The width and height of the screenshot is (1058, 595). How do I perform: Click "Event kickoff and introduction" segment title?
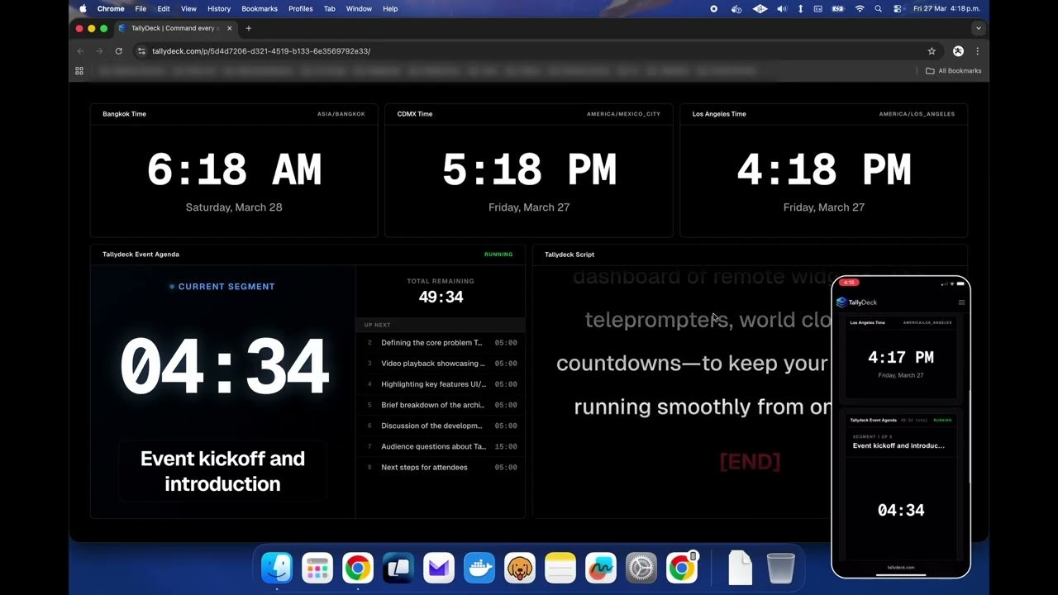[x=222, y=471]
